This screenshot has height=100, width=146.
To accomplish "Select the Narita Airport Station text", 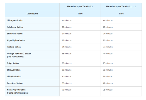I will tap(16, 90).
